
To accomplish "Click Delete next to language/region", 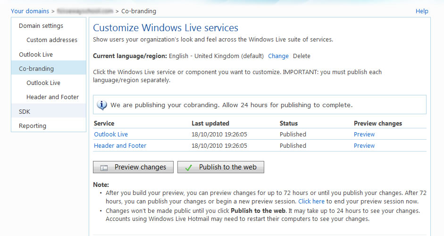I will [302, 56].
